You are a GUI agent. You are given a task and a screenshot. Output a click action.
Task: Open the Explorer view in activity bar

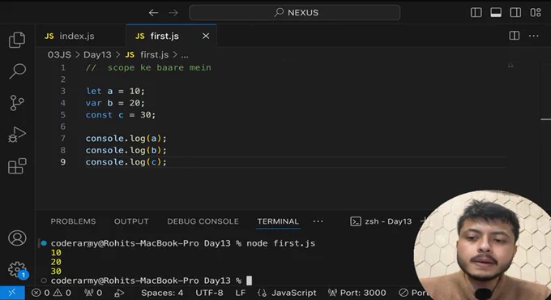(17, 40)
